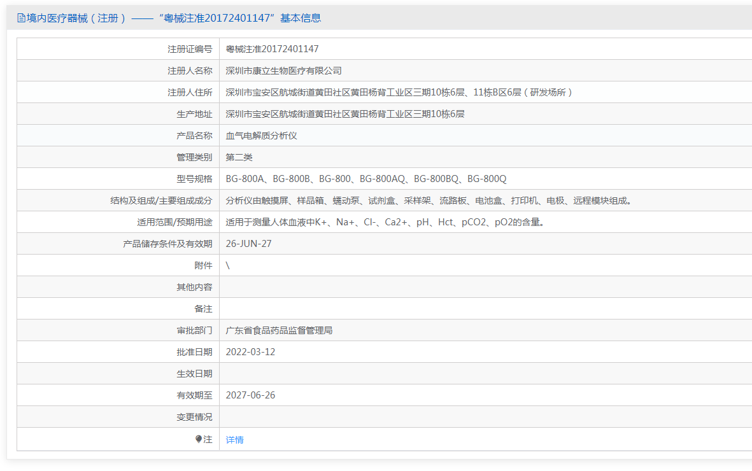This screenshot has height=471, width=752.
Task: Select the 第二类 management category value
Action: click(x=239, y=157)
